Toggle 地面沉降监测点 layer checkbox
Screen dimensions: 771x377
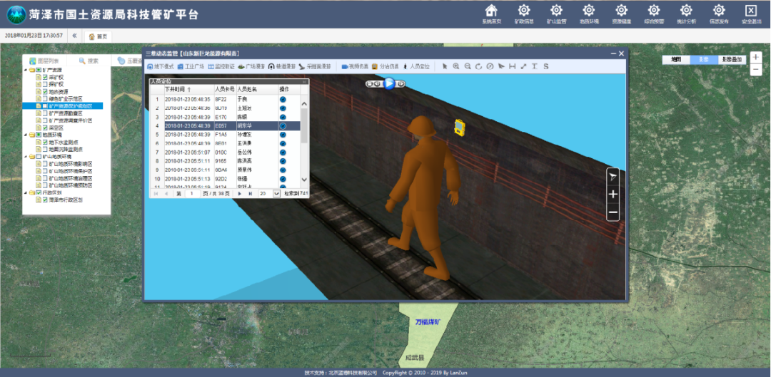[45, 149]
